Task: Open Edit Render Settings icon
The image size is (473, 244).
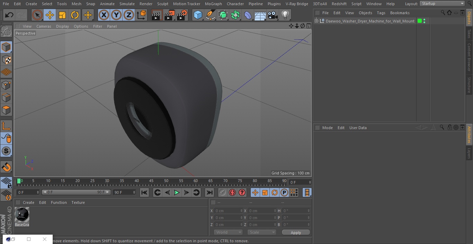Action: (x=182, y=15)
